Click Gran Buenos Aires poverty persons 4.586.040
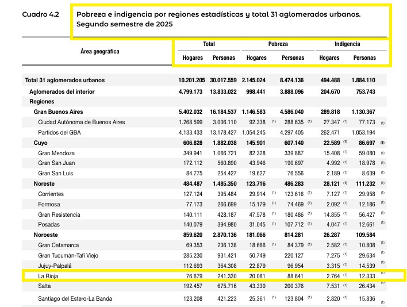Viewport: 407px width, 307px height. [291, 112]
